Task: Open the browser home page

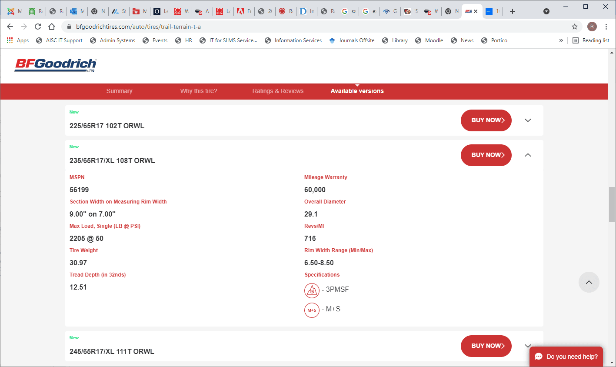Action: pos(52,27)
